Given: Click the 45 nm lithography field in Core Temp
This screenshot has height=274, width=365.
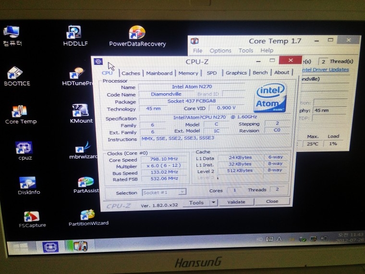Looking at the screenshot, I should 330,110.
